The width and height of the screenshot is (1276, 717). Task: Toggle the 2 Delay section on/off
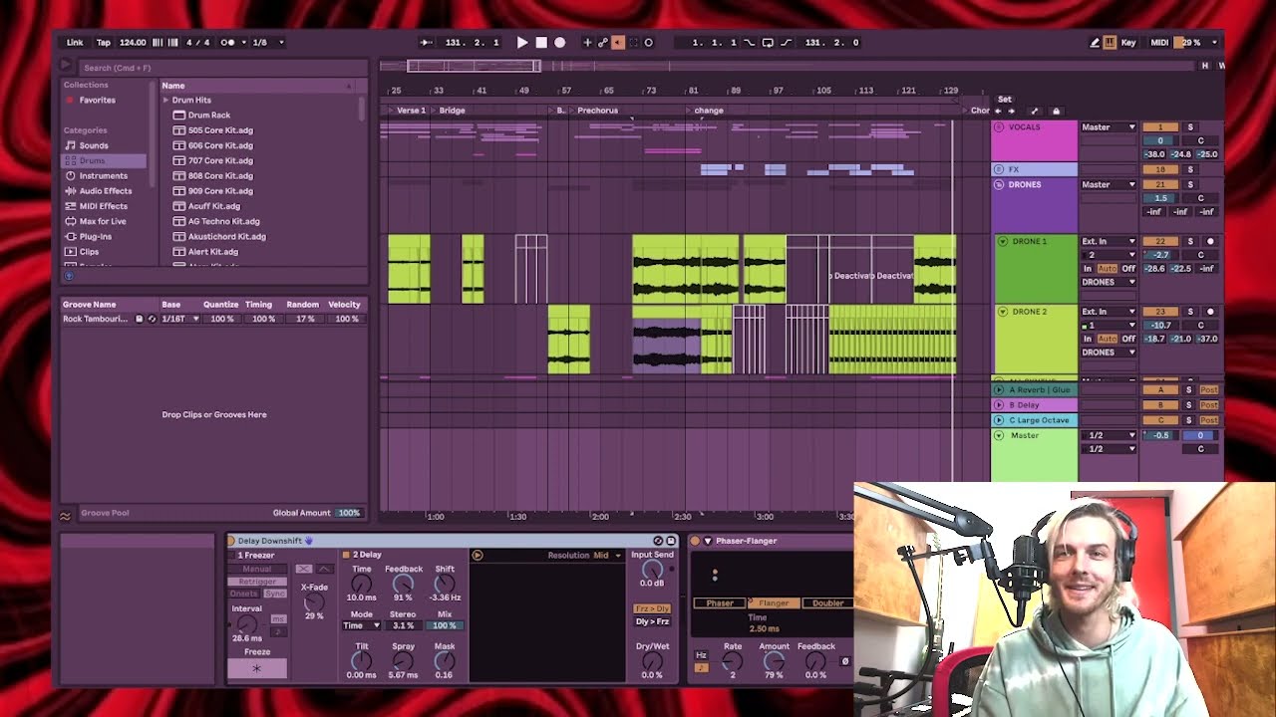(x=346, y=555)
